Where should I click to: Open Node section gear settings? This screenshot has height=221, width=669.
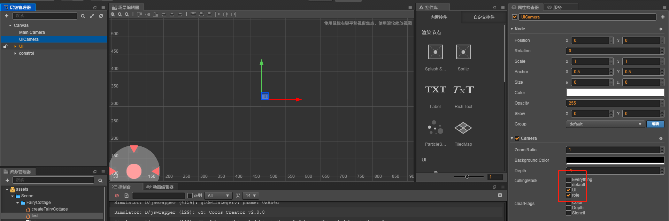pyautogui.click(x=661, y=29)
